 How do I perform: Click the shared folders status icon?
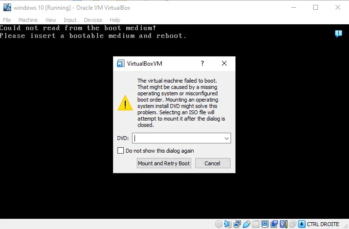pyautogui.click(x=256, y=224)
